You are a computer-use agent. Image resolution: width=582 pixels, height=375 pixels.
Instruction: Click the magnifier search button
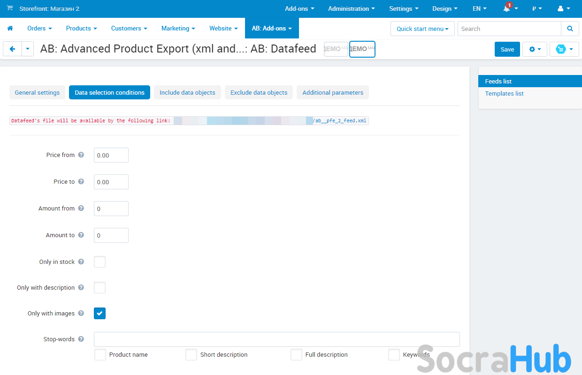click(x=570, y=29)
